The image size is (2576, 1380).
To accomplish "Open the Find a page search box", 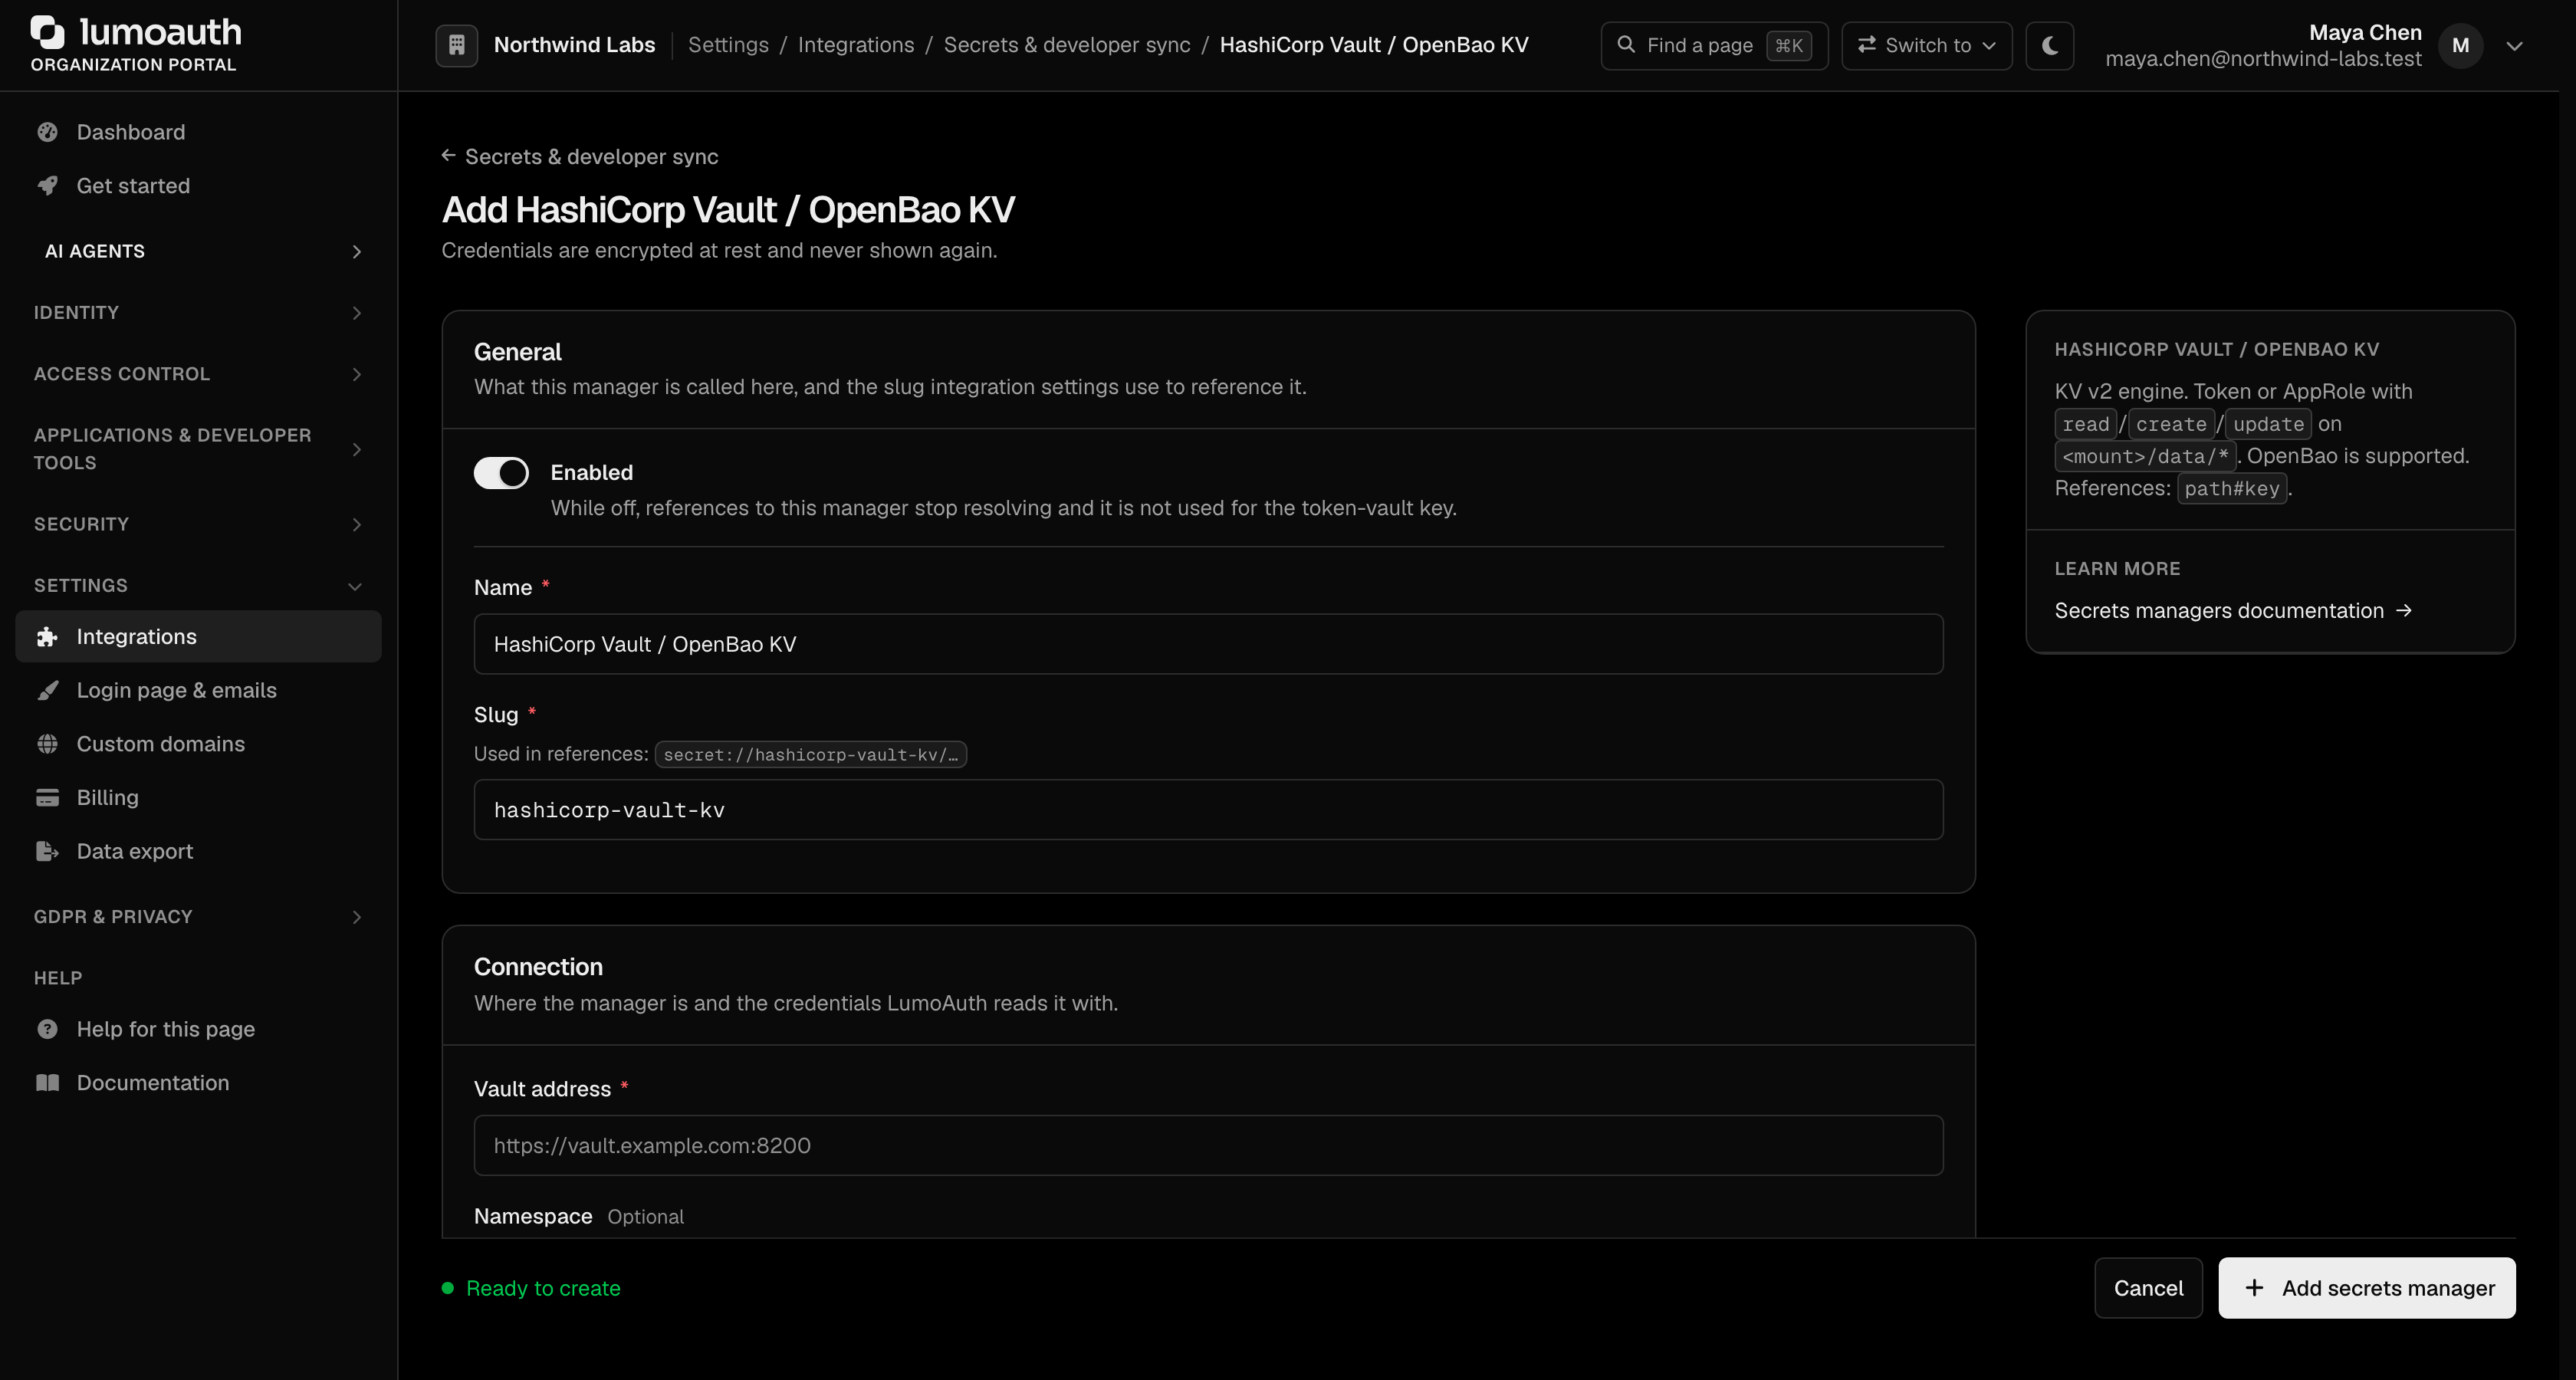I will pyautogui.click(x=1714, y=46).
